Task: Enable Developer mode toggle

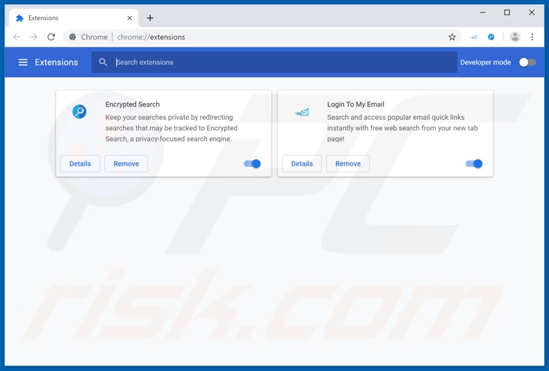Action: [527, 63]
